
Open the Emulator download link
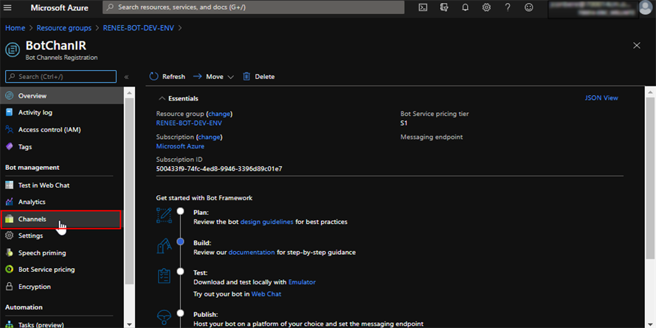coord(302,282)
